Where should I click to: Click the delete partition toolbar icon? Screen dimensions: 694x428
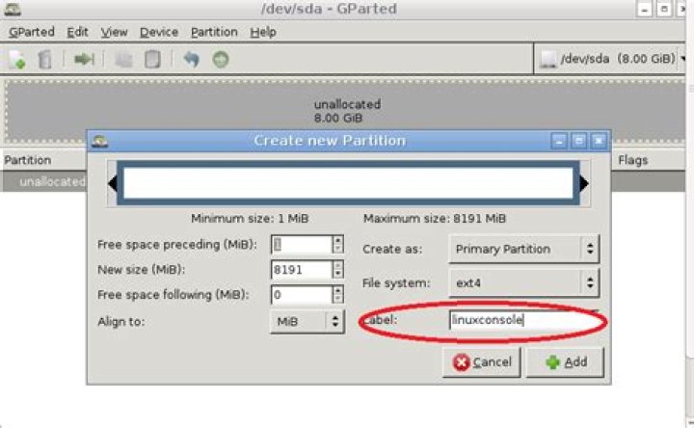pos(44,60)
